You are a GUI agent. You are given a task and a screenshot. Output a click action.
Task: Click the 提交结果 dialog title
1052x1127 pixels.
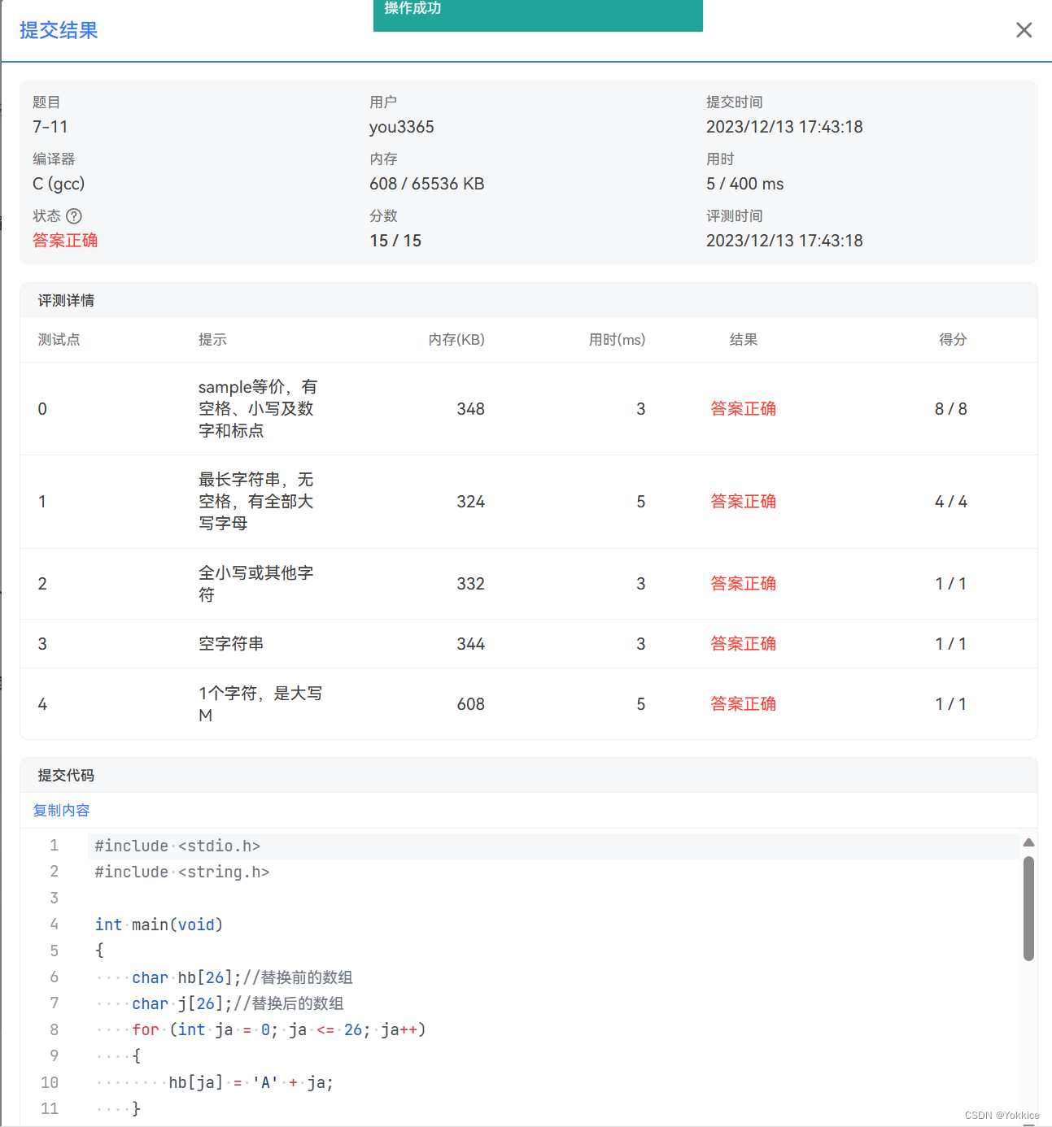58,30
